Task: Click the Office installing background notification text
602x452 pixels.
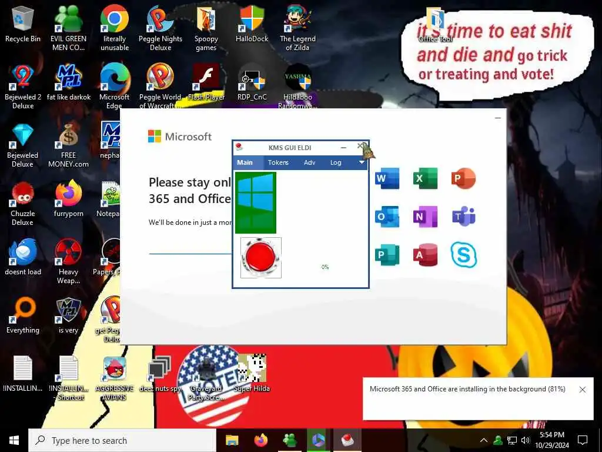Action: pos(467,389)
